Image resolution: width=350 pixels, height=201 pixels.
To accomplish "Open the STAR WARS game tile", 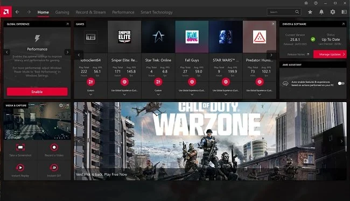I will point(226,37).
